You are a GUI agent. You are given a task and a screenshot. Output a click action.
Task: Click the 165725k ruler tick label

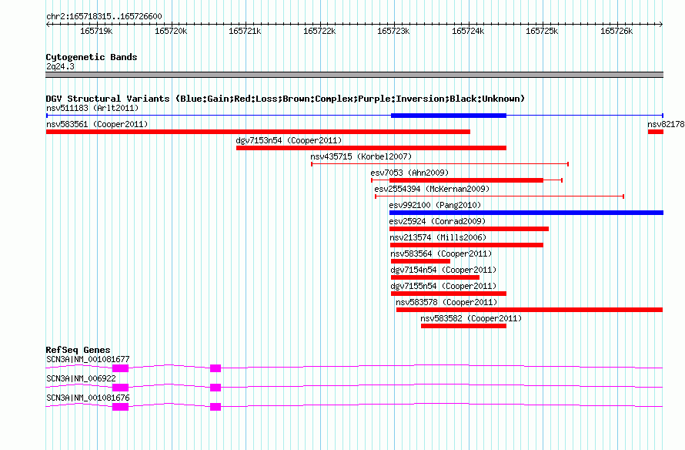pyautogui.click(x=542, y=31)
